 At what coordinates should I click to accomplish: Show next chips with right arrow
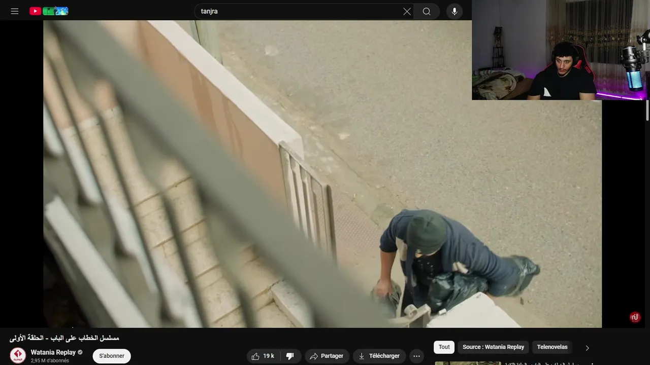[587, 348]
